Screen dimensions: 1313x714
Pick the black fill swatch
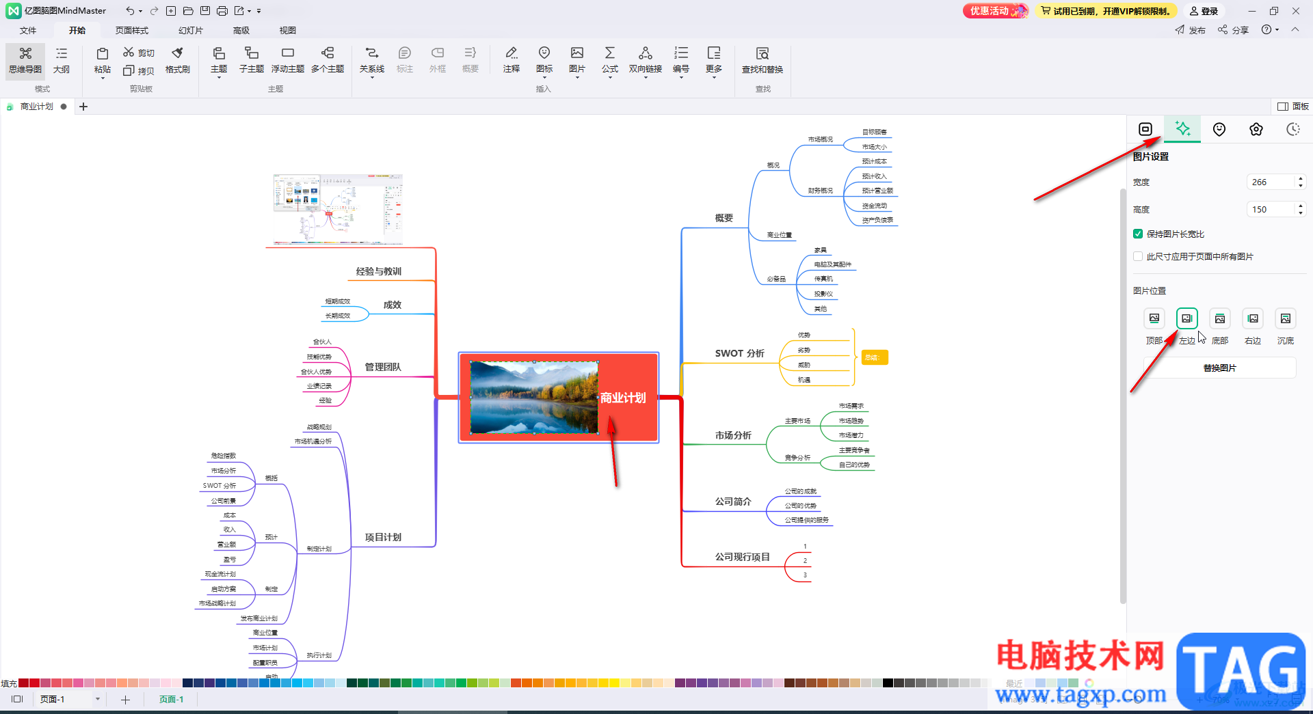point(888,683)
